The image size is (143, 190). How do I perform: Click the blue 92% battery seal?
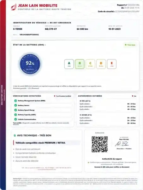click(x=30, y=64)
